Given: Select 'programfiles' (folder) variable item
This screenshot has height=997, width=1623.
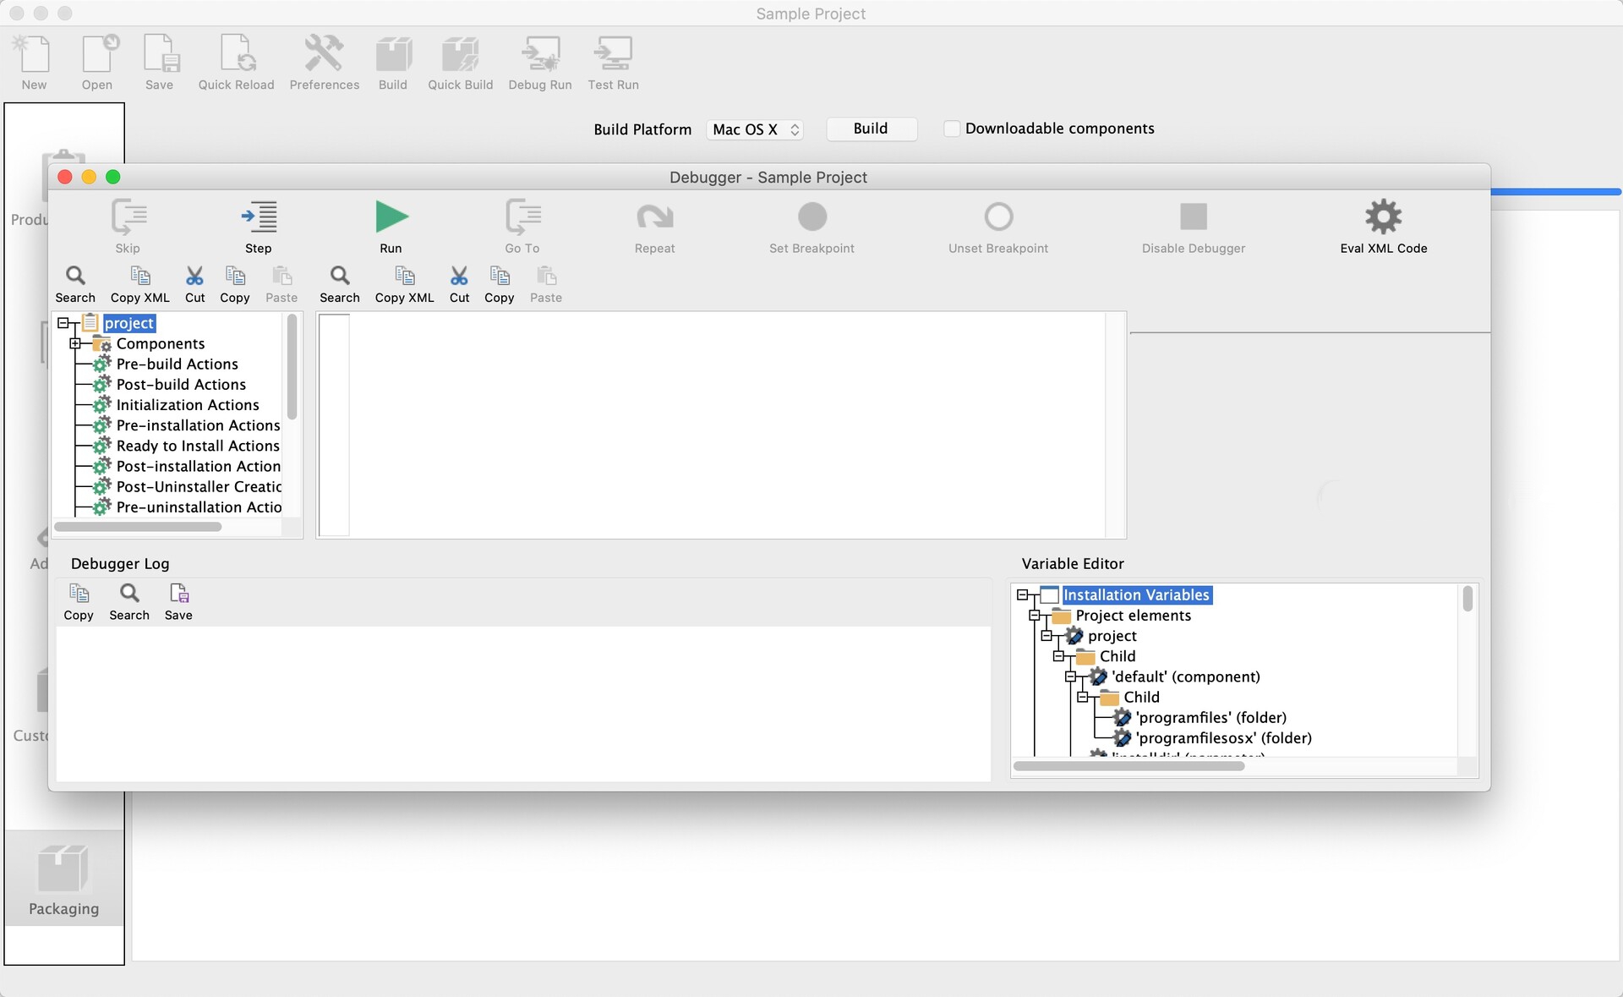Looking at the screenshot, I should [1211, 717].
